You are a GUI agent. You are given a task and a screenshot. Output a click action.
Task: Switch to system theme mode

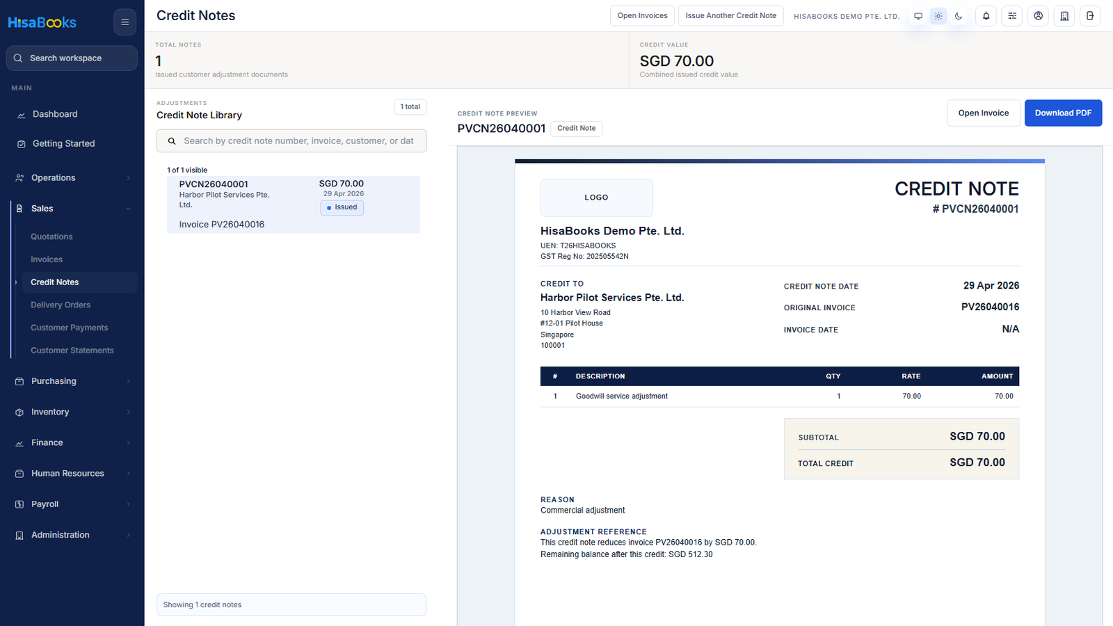point(918,16)
